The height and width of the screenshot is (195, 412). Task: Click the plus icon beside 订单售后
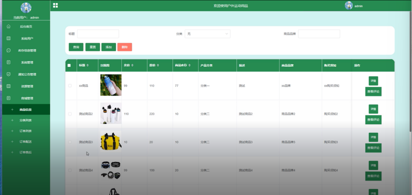[x=12, y=152]
